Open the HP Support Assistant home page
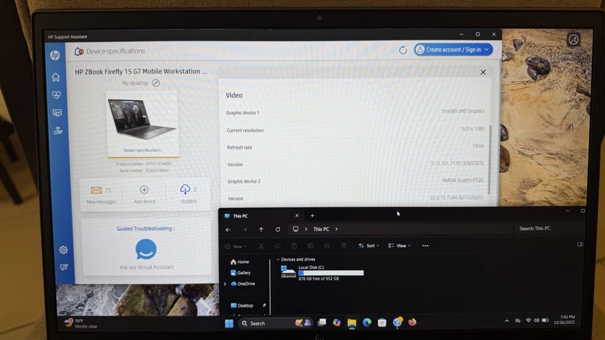605x340 pixels. [x=56, y=77]
